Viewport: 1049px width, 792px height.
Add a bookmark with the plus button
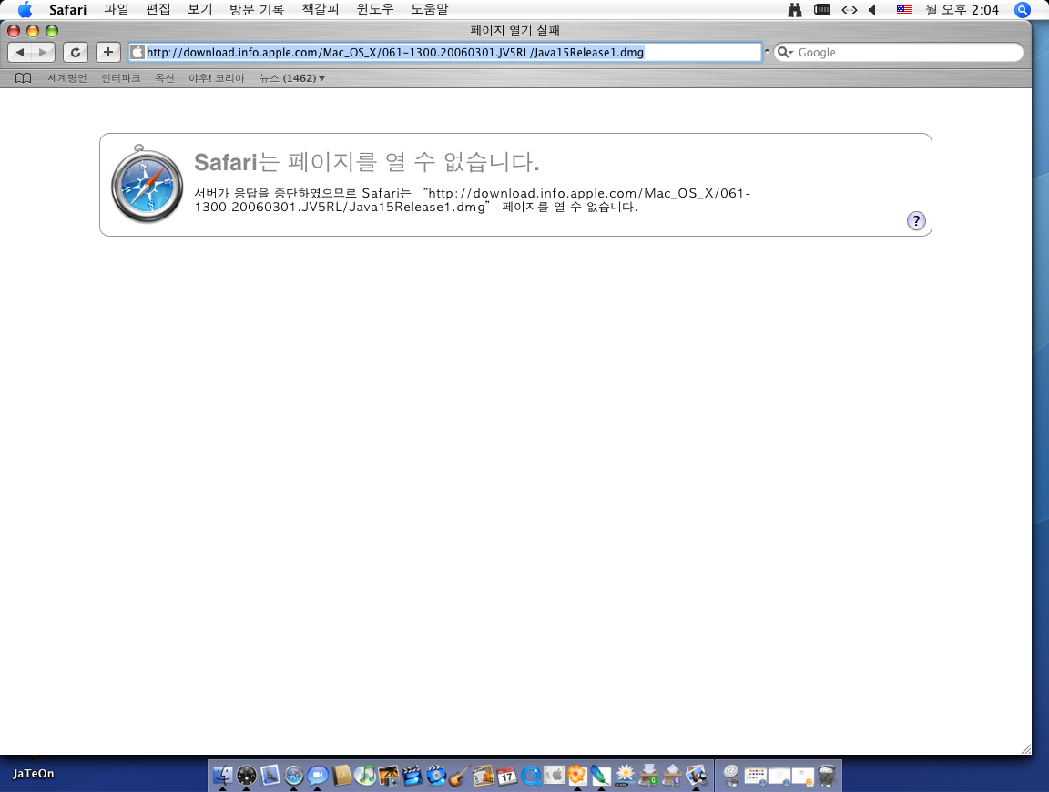[x=107, y=52]
